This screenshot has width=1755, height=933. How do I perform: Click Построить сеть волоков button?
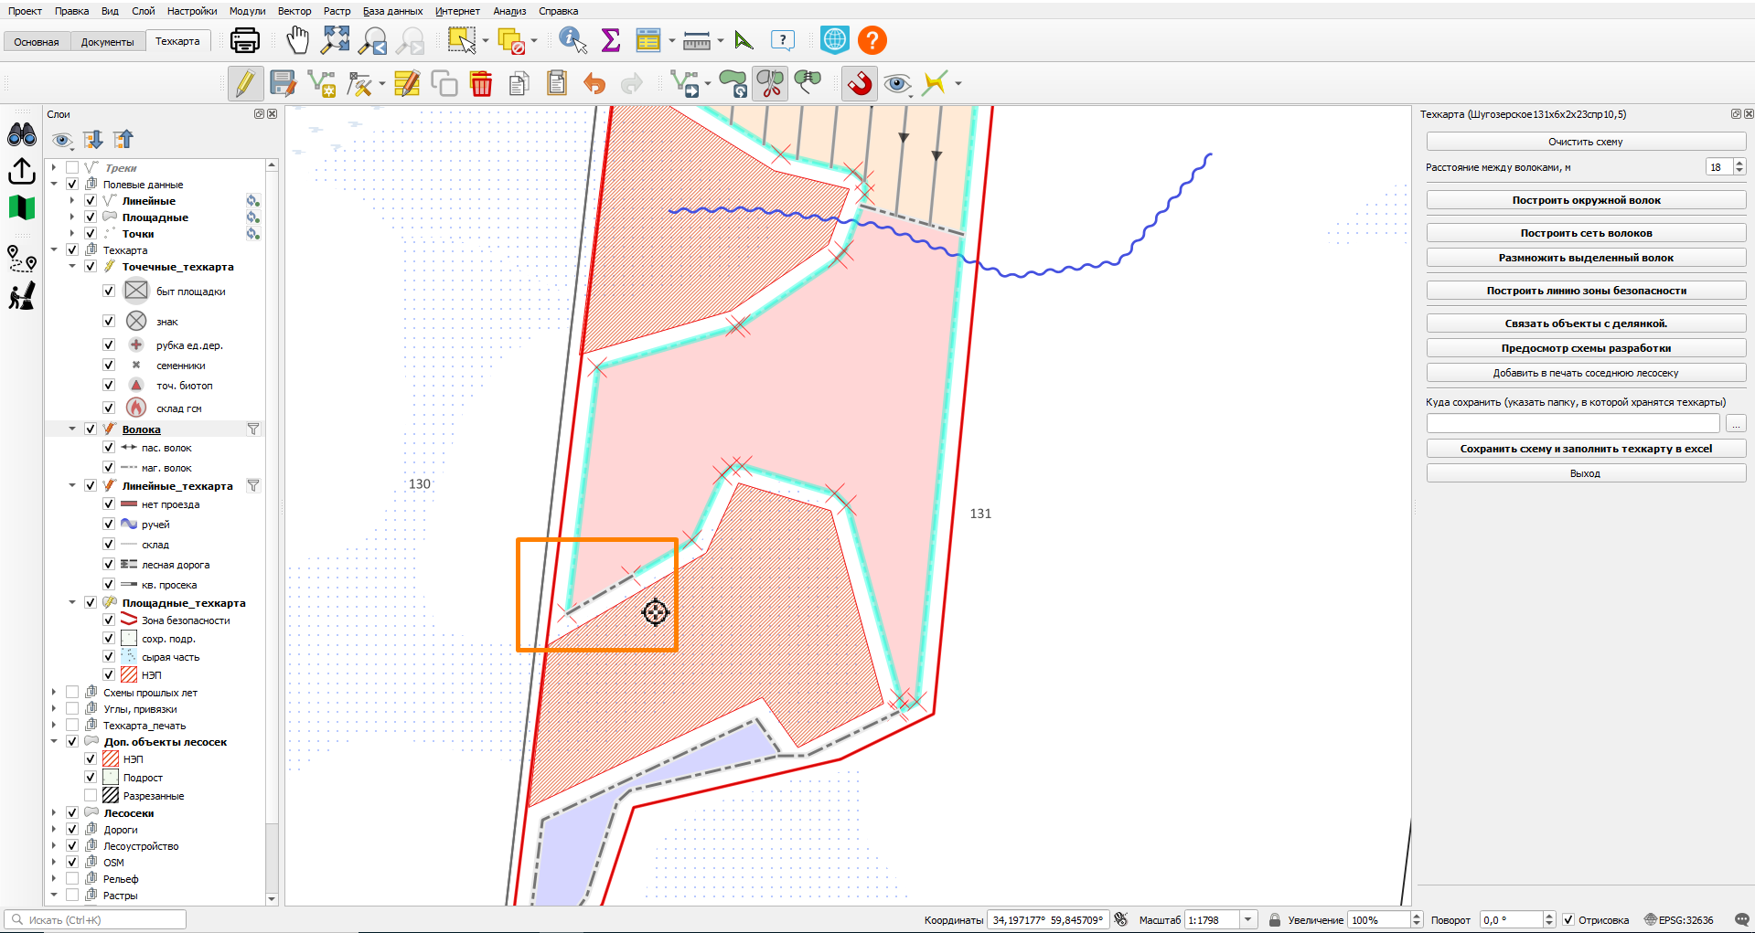1586,233
